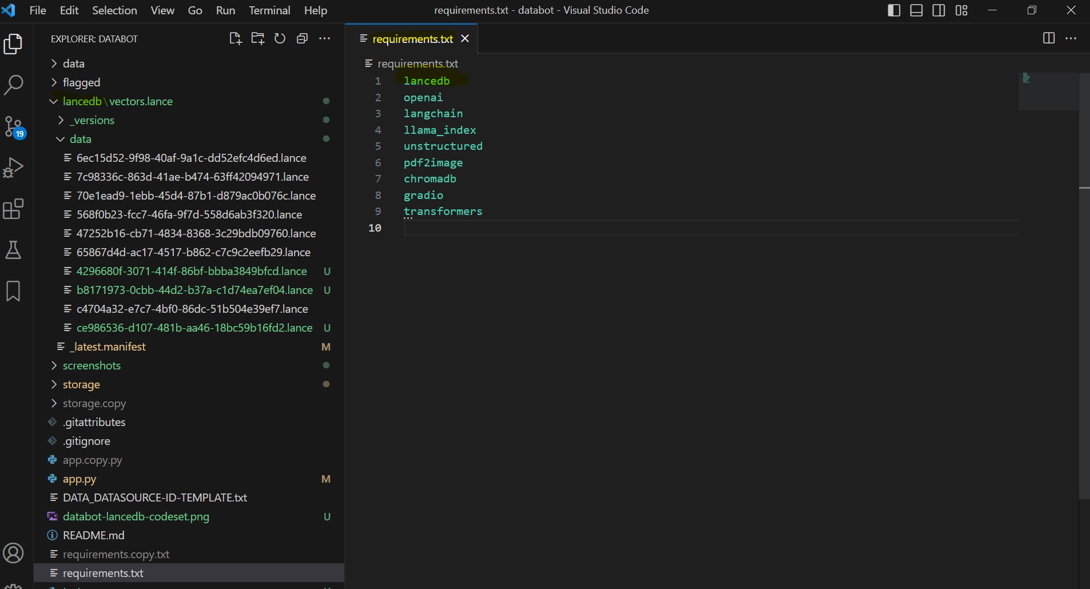
Task: Open the Search view
Action: pyautogui.click(x=13, y=85)
